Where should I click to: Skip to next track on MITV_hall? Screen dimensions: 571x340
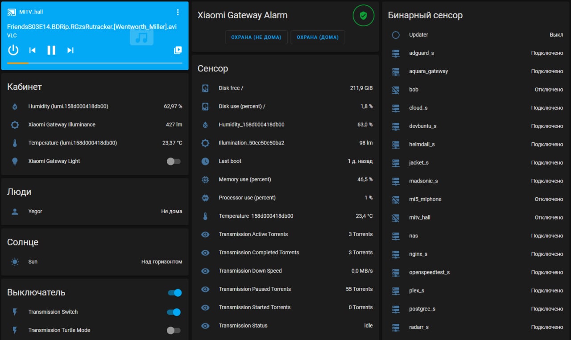70,50
